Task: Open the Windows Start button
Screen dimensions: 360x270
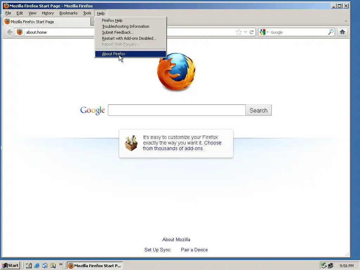Action: point(10,266)
